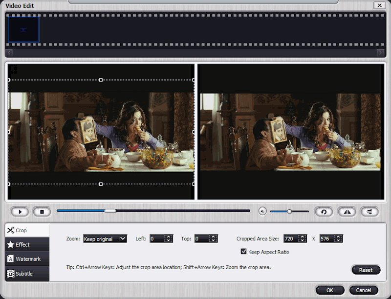This screenshot has height=299, width=391.
Task: Click the star icon on the Effect tab
Action: click(10, 244)
